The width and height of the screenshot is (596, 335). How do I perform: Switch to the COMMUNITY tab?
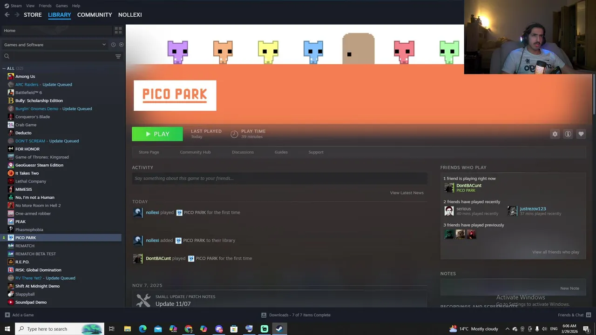coord(95,15)
